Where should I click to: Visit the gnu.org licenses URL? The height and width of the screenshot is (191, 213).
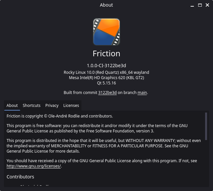click(x=34, y=166)
